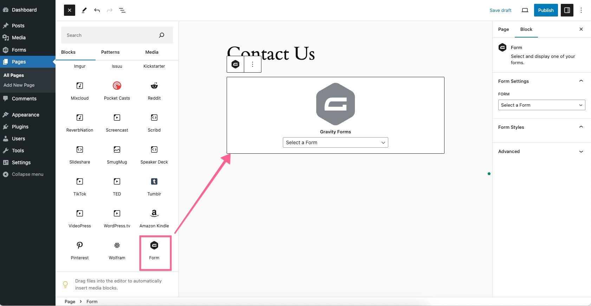Switch to the Page settings tab

coord(504,29)
